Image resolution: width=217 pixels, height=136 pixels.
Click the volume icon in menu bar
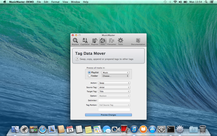pos(180,2)
